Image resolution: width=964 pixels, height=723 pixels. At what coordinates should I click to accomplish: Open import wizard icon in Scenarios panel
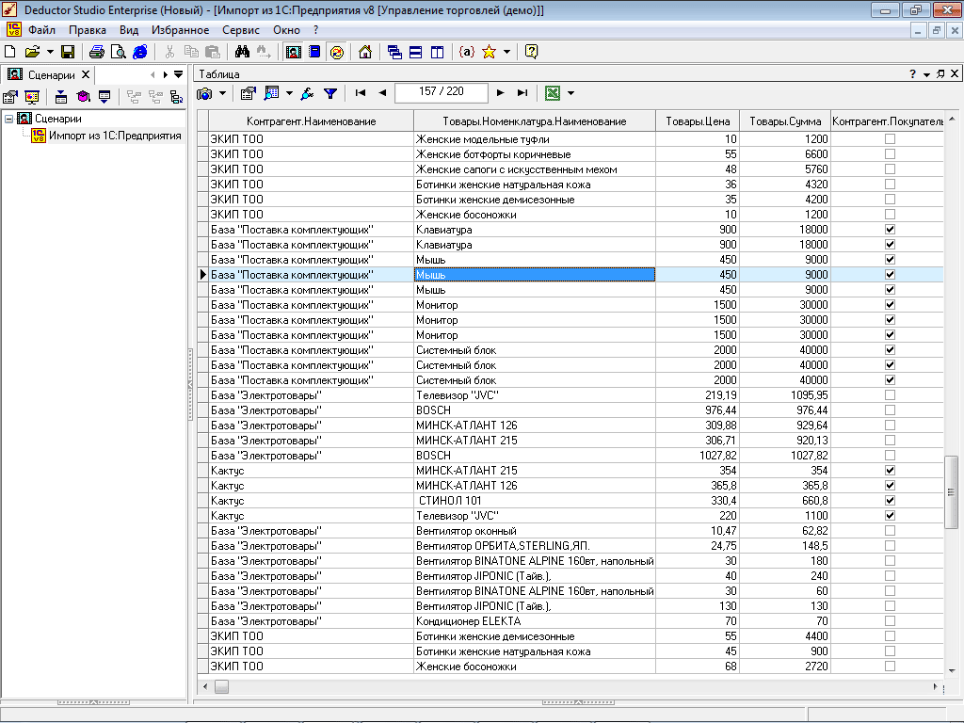61,97
